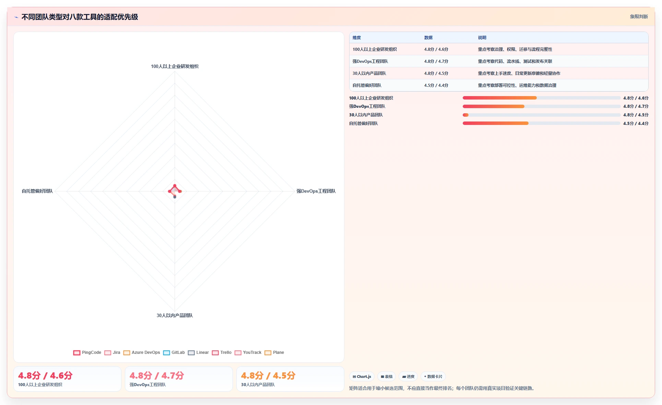Click the 数据 column header
This screenshot has height=405, width=662.
[428, 38]
